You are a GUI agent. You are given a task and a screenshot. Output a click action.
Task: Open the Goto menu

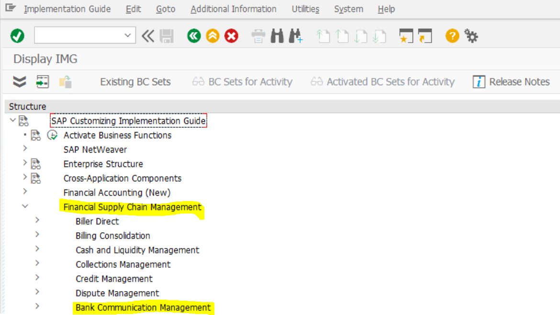166,9
